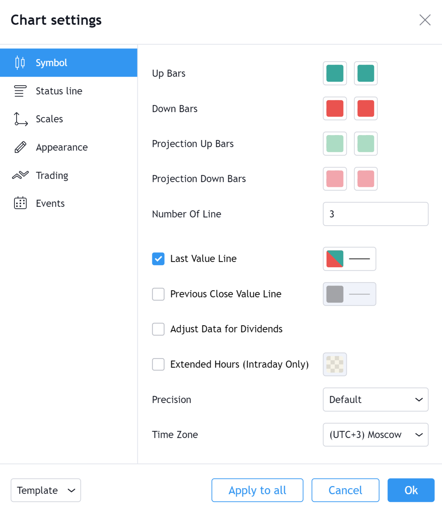Click the Appearance pencil icon
Screen dimensions: 442x509
point(20,147)
